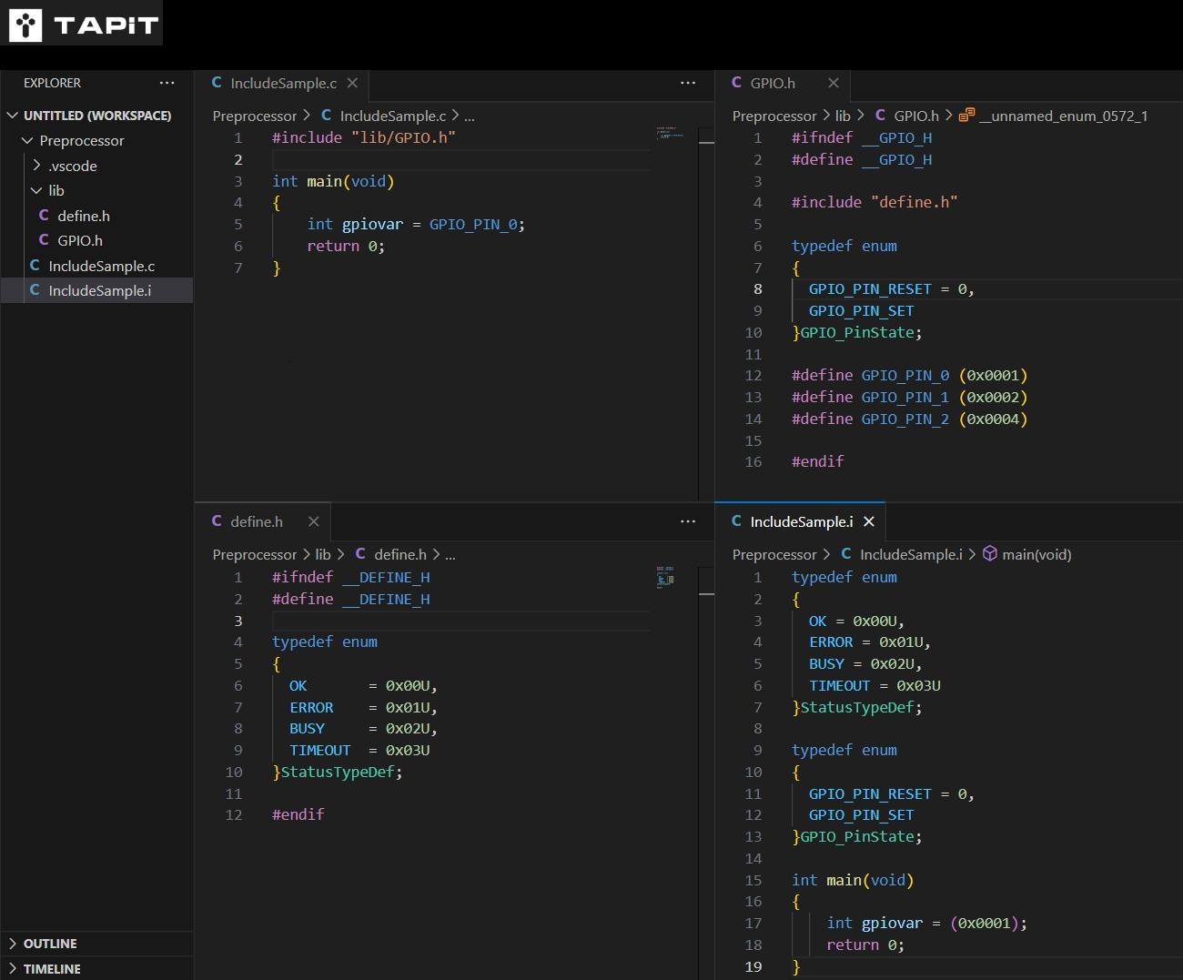Open editor actions for IncludeSample.c pane
The height and width of the screenshot is (980, 1183).
(x=688, y=83)
